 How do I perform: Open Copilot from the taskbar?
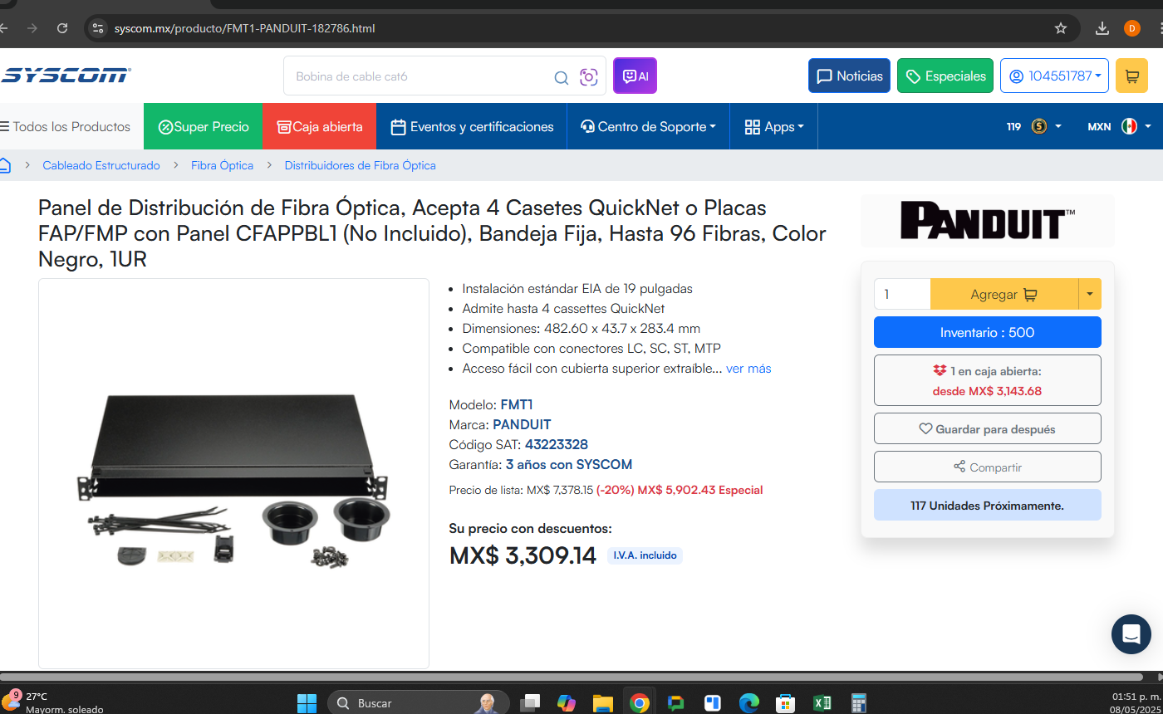pyautogui.click(x=567, y=703)
